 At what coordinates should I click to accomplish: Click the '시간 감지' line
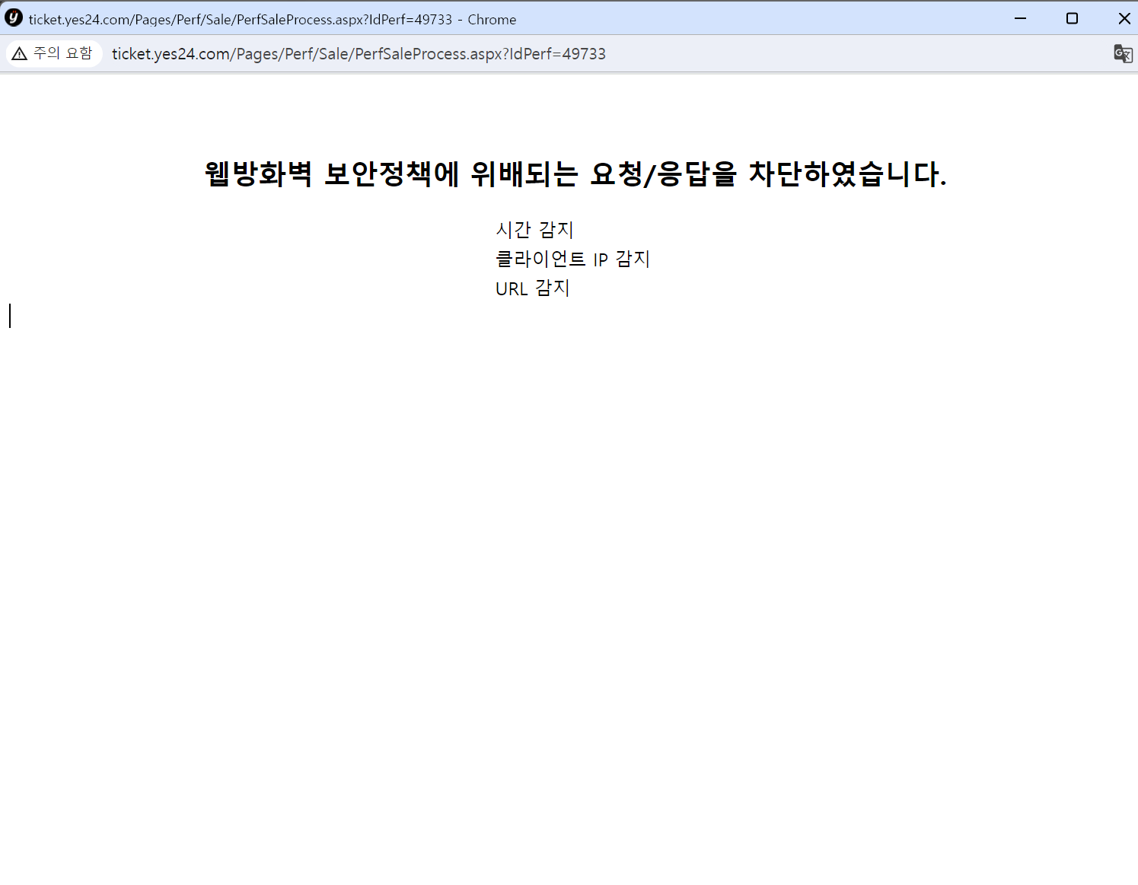(x=534, y=230)
